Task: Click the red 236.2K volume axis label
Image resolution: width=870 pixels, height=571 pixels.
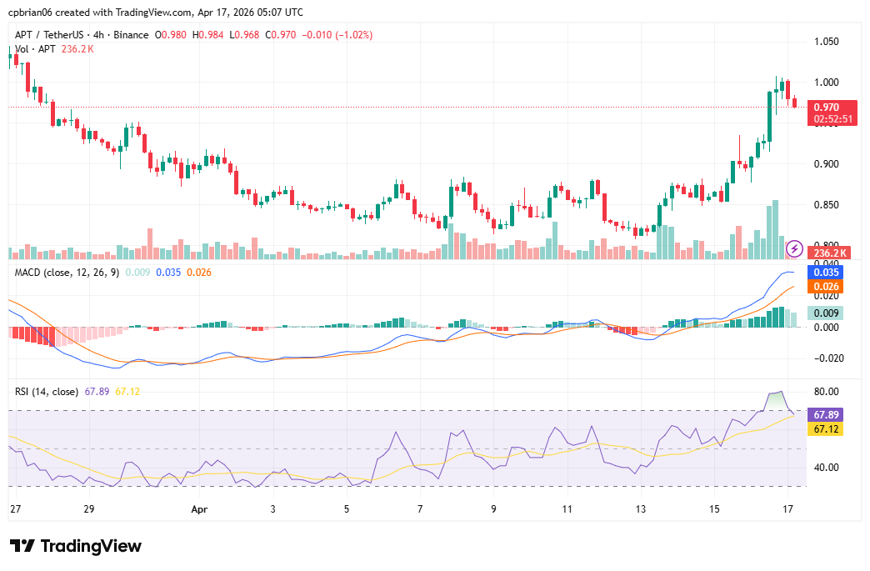Action: coord(830,253)
